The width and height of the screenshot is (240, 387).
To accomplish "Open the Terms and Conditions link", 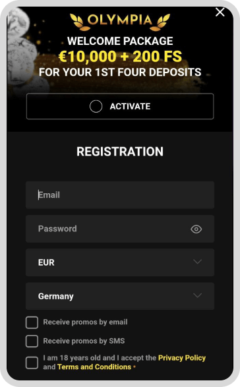I will point(94,367).
